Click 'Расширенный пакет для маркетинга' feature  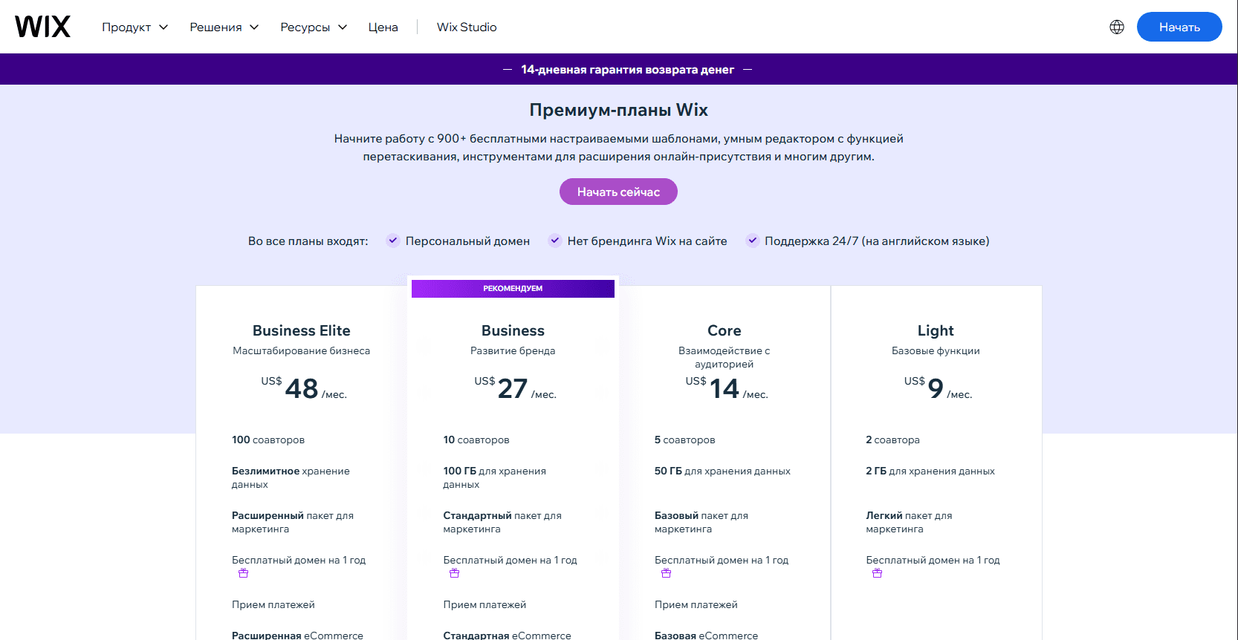pos(293,522)
